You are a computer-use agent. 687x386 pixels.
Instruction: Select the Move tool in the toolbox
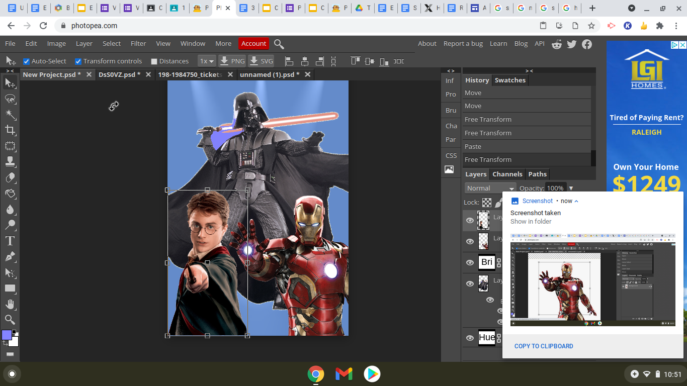(10, 83)
